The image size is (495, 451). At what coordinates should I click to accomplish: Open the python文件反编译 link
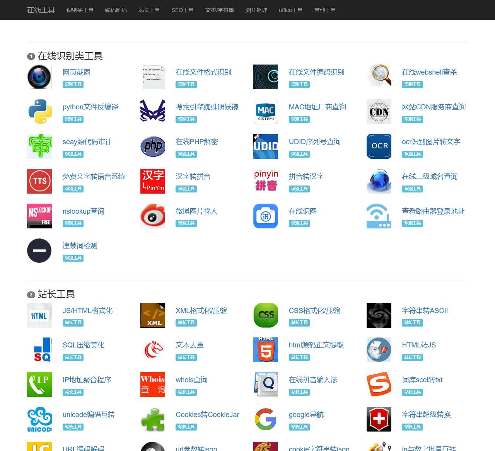[90, 107]
